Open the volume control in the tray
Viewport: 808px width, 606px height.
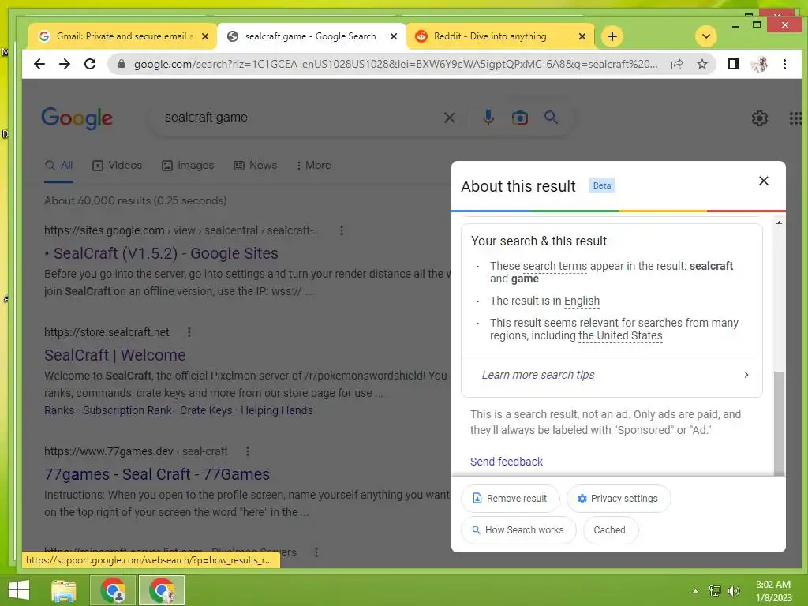coord(734,591)
